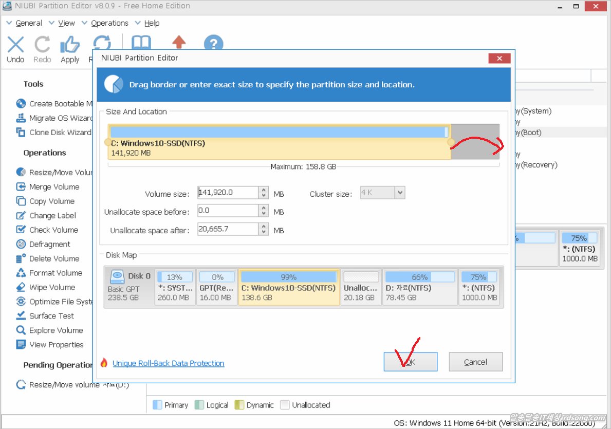This screenshot has width=611, height=429.
Task: Click the Unallocate space after stepper
Action: pyautogui.click(x=264, y=230)
